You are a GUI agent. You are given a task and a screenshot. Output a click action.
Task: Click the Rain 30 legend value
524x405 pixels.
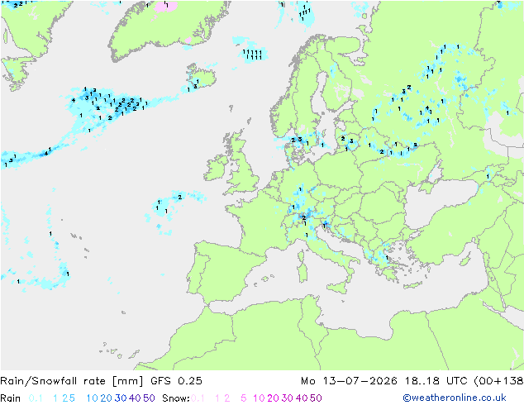[x=121, y=398]
